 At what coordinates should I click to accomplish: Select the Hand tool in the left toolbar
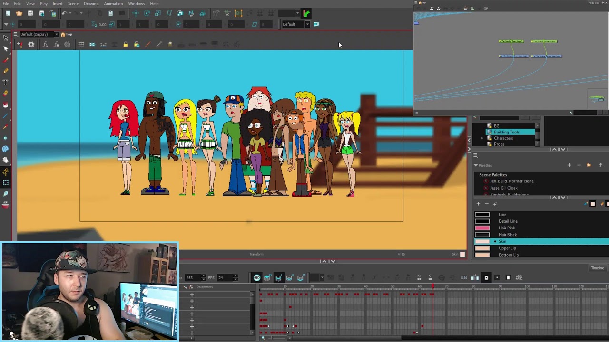click(6, 161)
